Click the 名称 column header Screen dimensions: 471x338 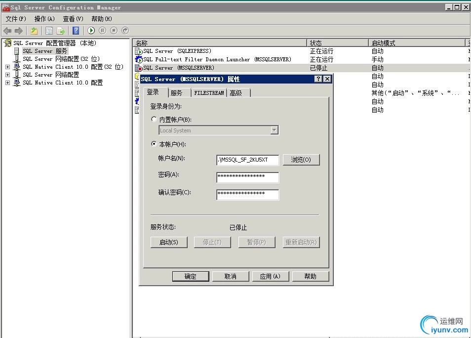pos(220,42)
